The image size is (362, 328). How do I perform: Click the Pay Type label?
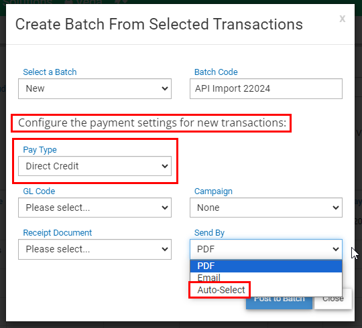tap(40, 150)
